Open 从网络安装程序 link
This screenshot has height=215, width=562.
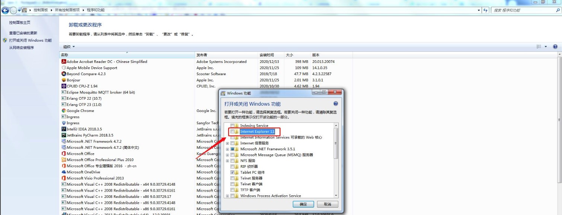(22, 48)
